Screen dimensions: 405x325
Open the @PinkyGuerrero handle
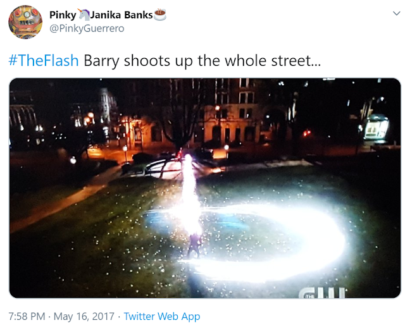(x=87, y=28)
